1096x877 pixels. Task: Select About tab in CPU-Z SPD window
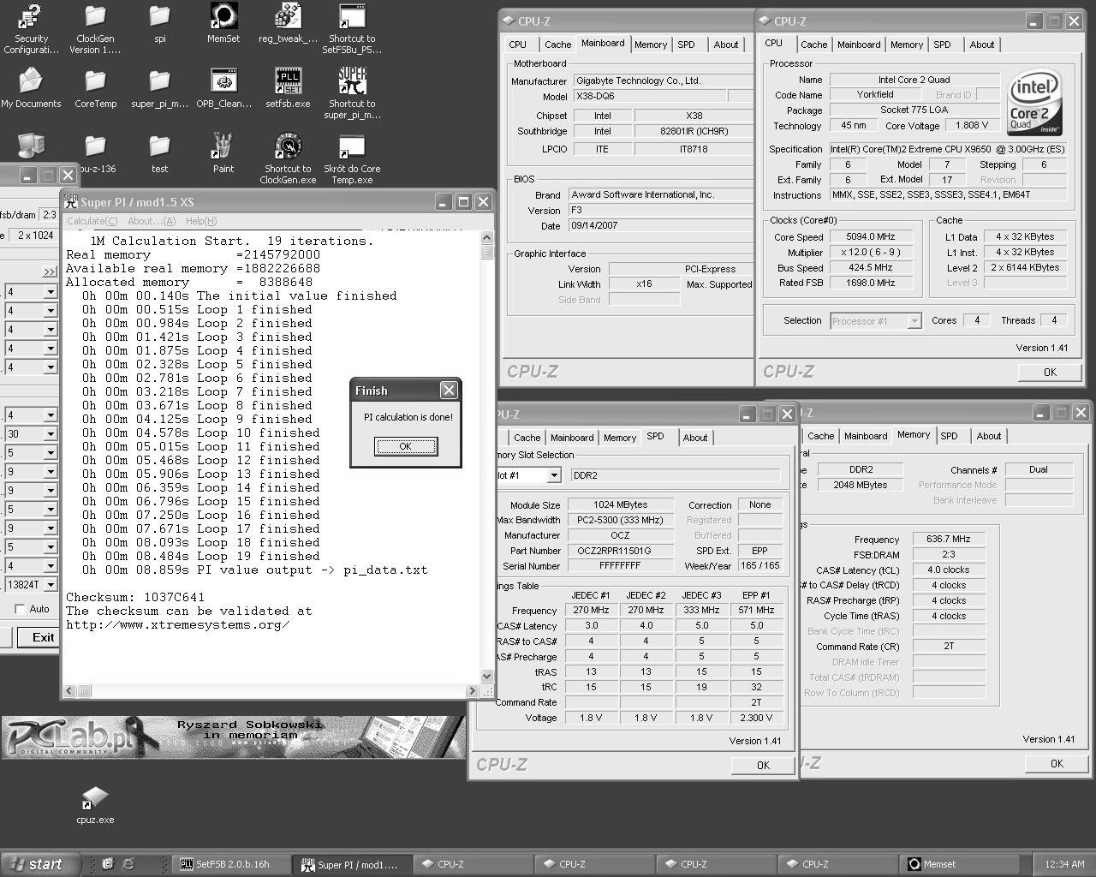[695, 438]
